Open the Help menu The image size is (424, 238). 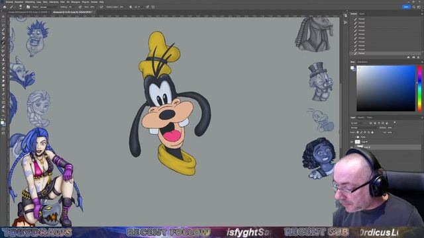[101, 2]
